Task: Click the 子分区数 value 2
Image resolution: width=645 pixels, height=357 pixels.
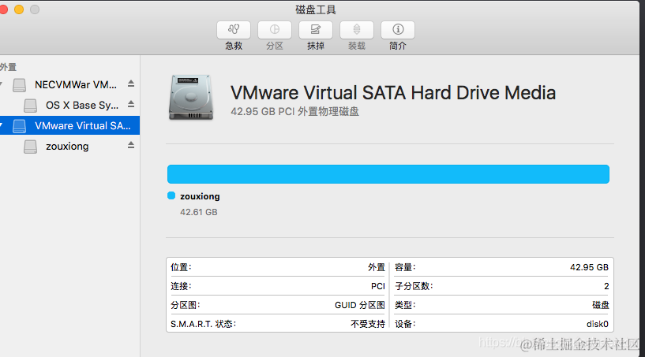Action: click(606, 286)
